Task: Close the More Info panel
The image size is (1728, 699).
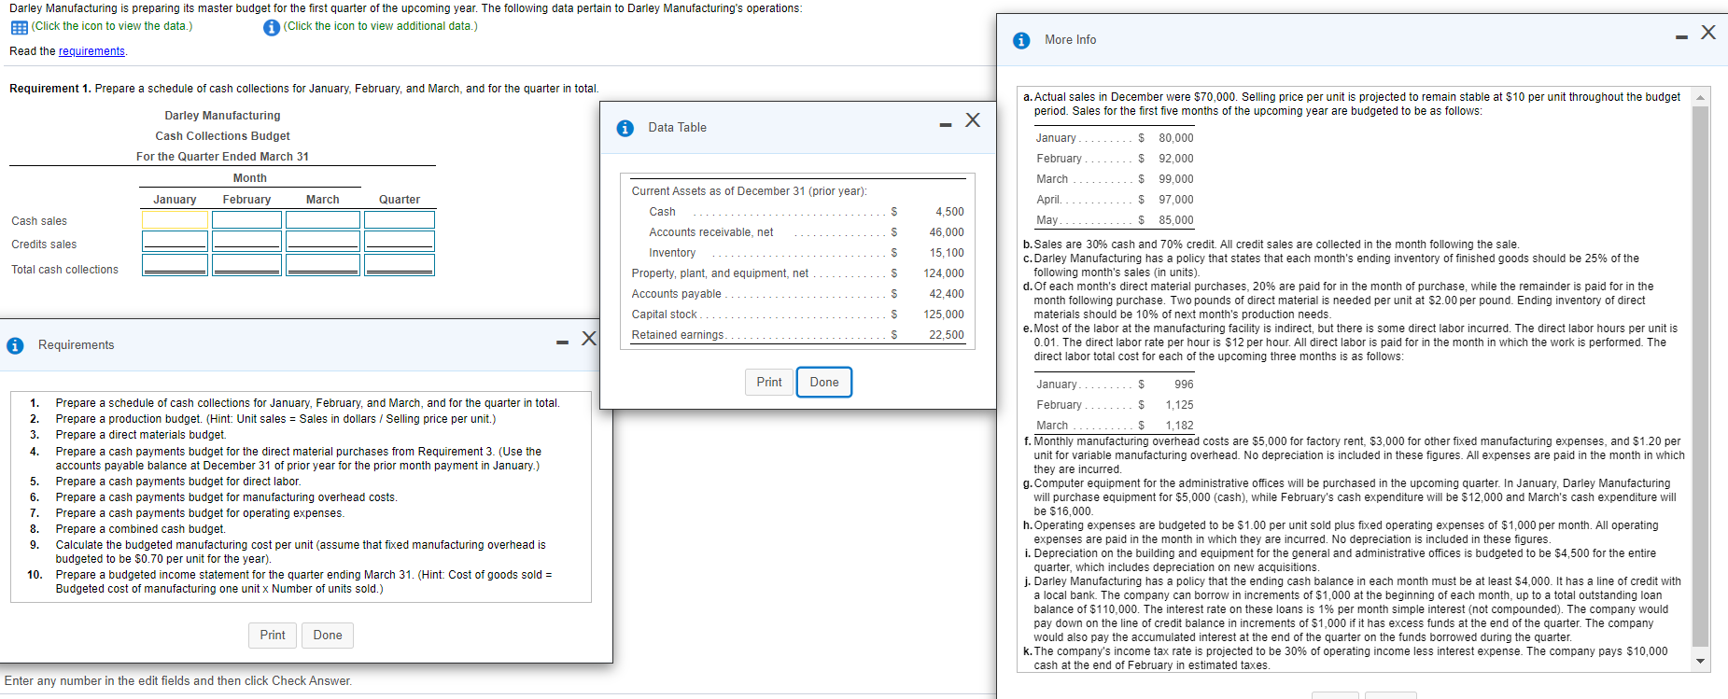Action: pyautogui.click(x=1708, y=33)
